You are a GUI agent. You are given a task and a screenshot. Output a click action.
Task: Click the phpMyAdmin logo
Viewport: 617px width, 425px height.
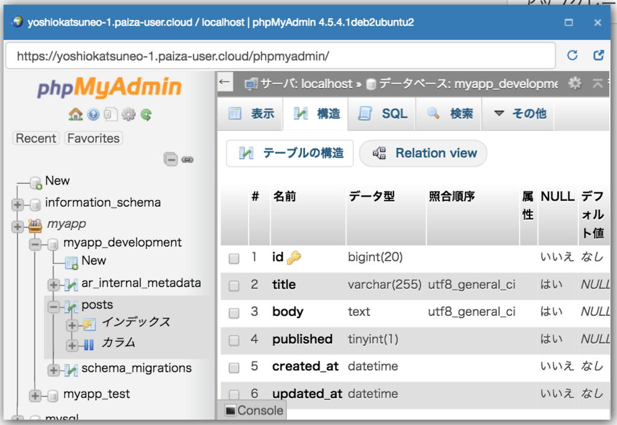[110, 87]
